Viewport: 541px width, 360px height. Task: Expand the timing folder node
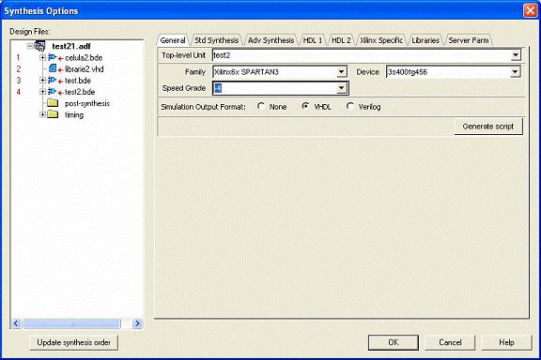pyautogui.click(x=42, y=114)
